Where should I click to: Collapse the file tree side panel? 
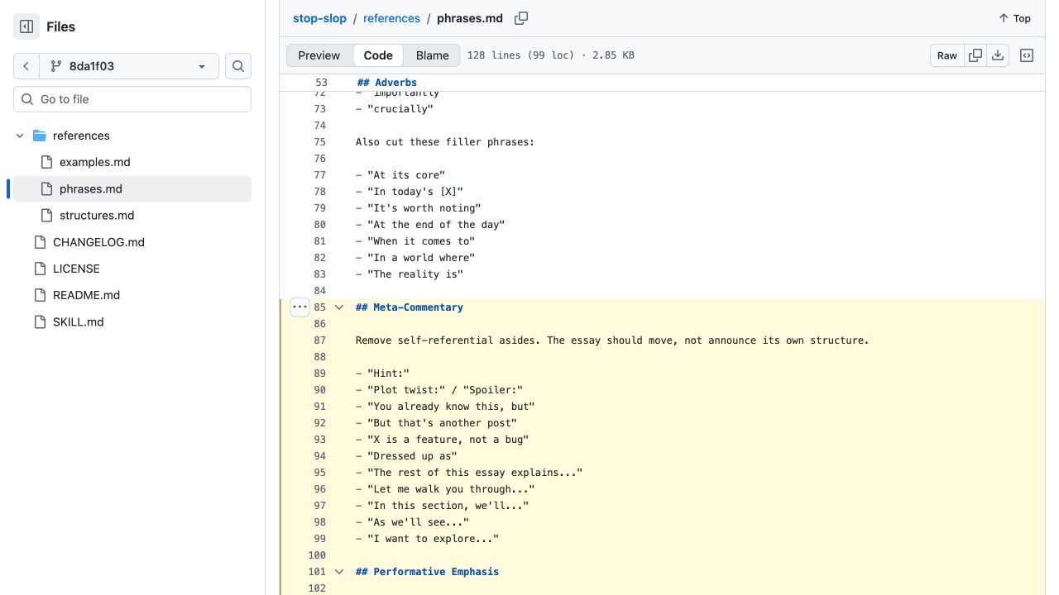(26, 26)
